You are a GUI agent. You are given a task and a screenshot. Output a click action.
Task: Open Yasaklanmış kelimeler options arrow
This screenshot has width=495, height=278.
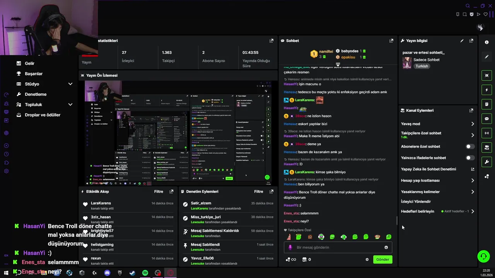pos(473,192)
